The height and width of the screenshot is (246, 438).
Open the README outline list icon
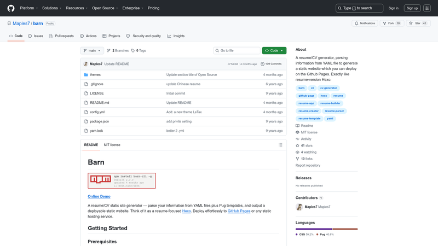pyautogui.click(x=280, y=145)
